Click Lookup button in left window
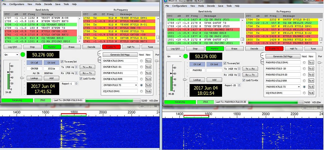This screenshot has width=324, height=150. click(x=34, y=78)
